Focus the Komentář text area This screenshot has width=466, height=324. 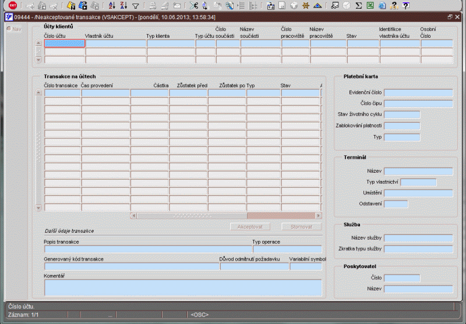pos(182,287)
